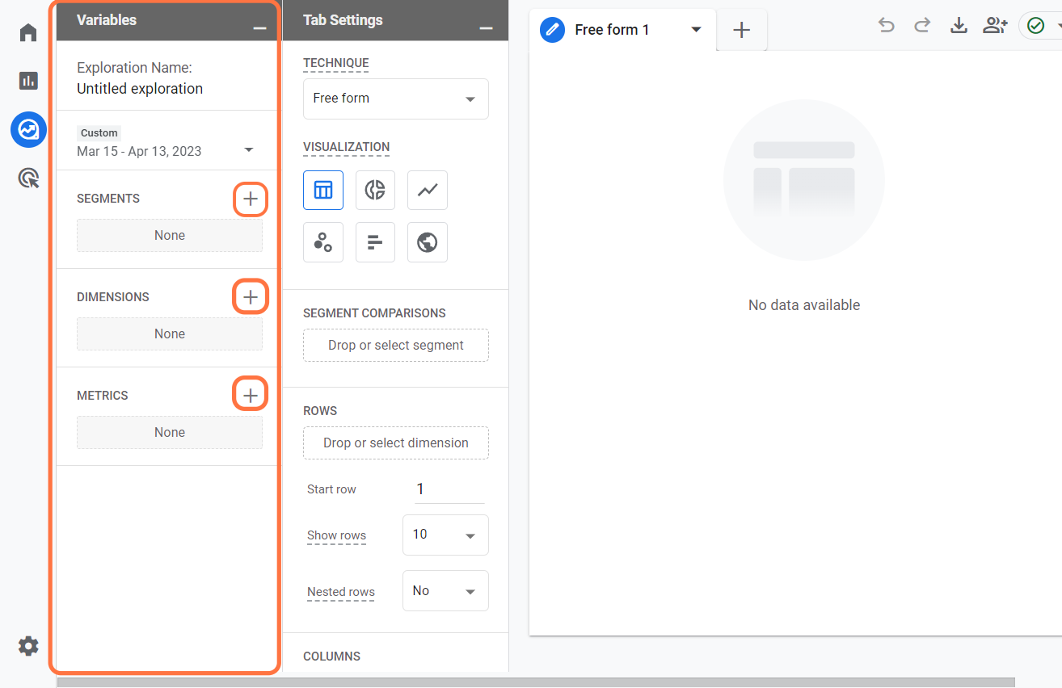Add a new dimension with plus button

click(x=251, y=297)
